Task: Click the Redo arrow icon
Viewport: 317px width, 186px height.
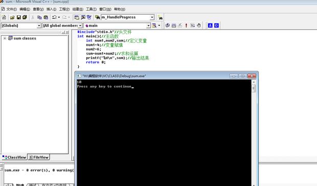Action: point(64,17)
